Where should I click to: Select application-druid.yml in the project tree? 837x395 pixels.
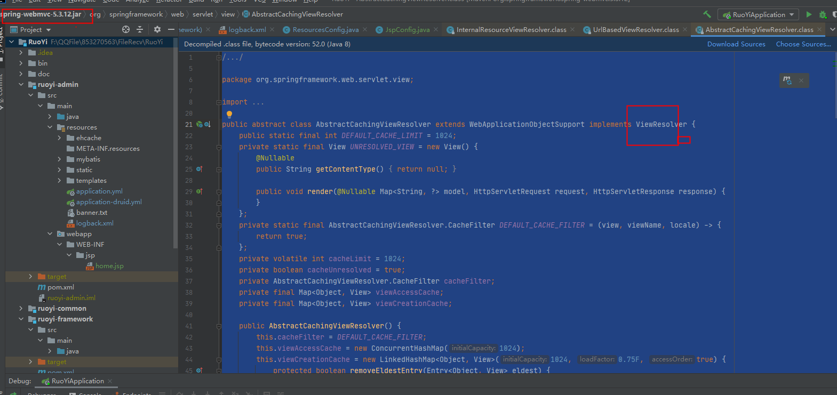[109, 201]
